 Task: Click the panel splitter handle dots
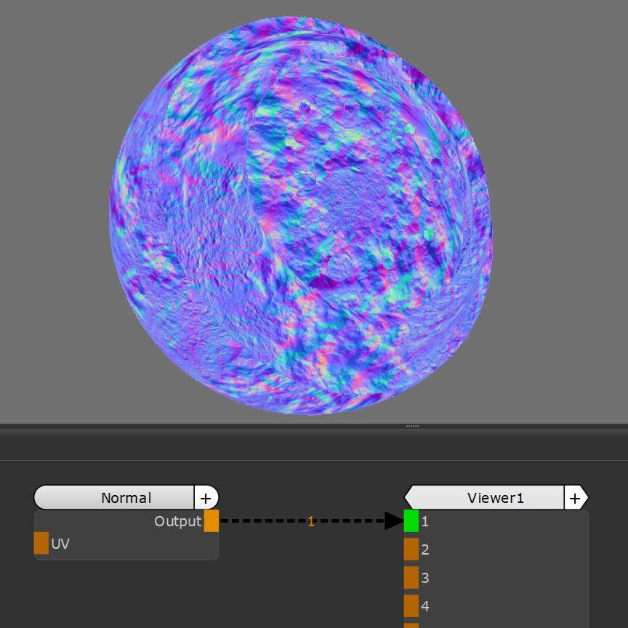click(x=411, y=426)
